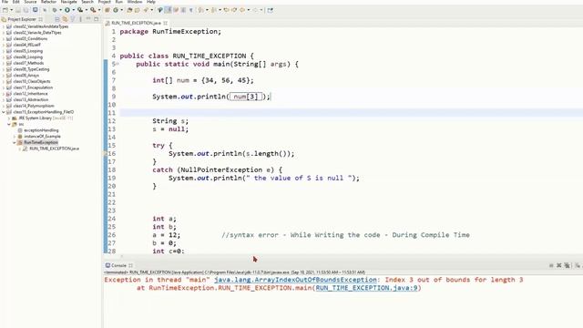Expand the class02_VariablesAnddataTypes project
The width and height of the screenshot is (583, 328).
pos(4,26)
